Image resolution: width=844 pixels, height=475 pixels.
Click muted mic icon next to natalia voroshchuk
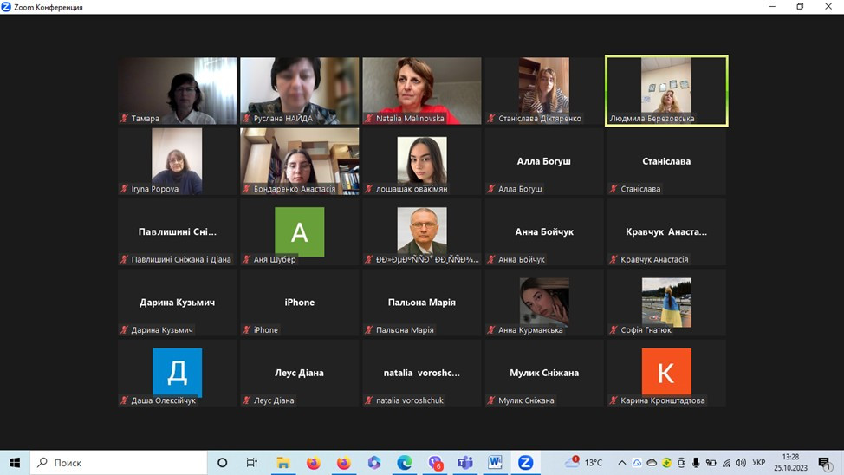point(369,400)
